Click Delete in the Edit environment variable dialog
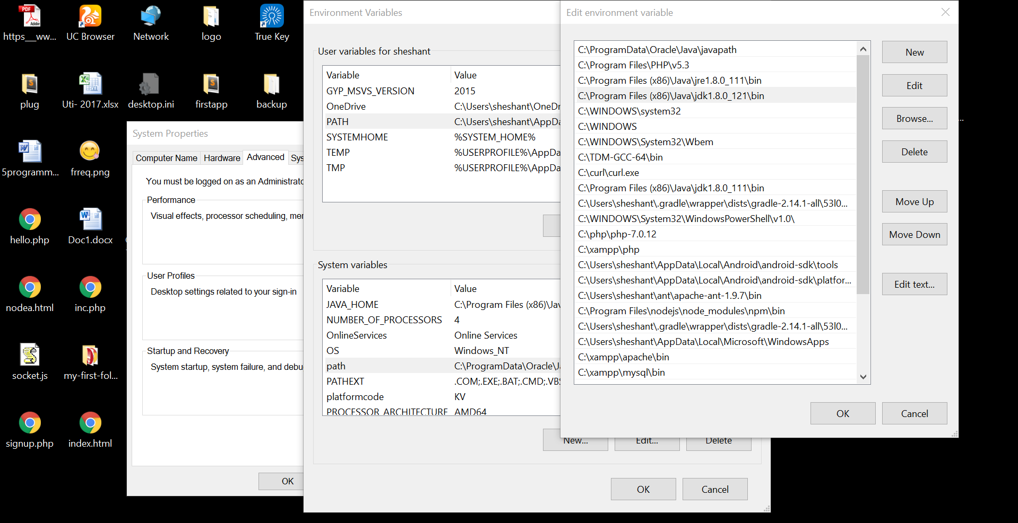This screenshot has height=523, width=1018. 913,152
